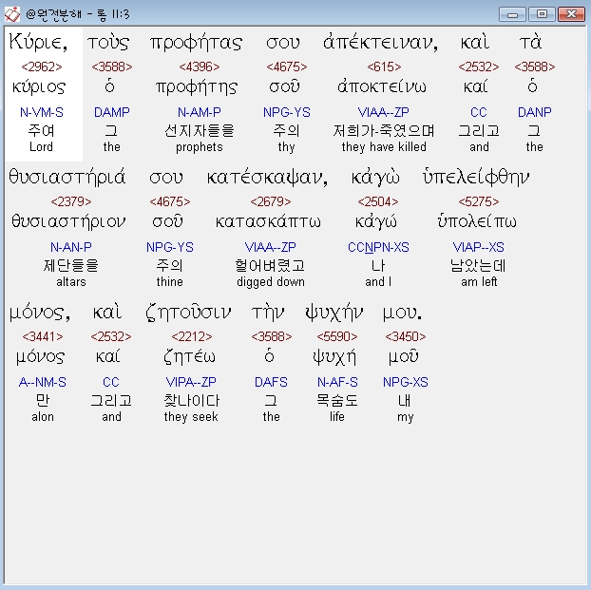
Task: Click Strong's number <2962>
Action: 42,67
